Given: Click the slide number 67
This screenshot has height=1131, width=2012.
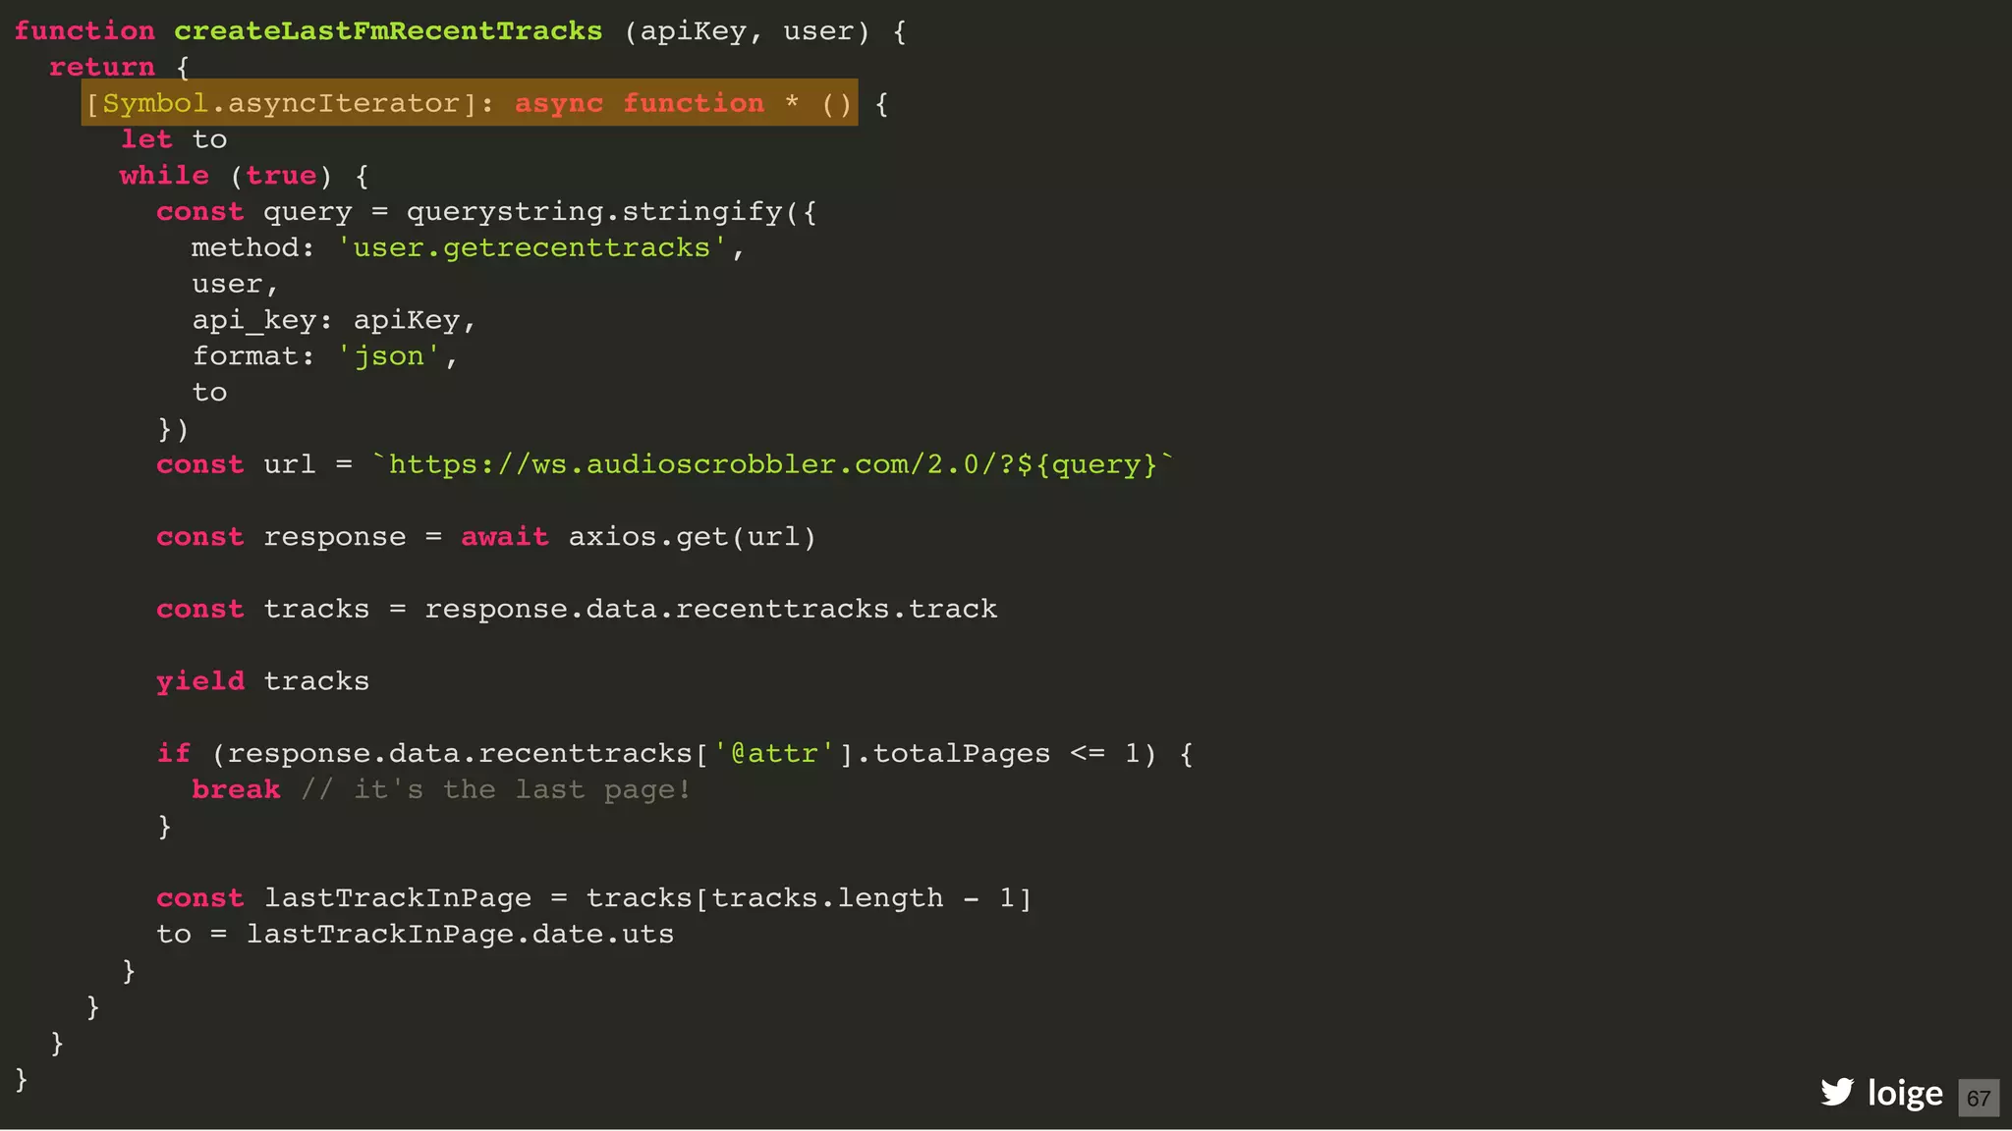Looking at the screenshot, I should tap(1979, 1098).
